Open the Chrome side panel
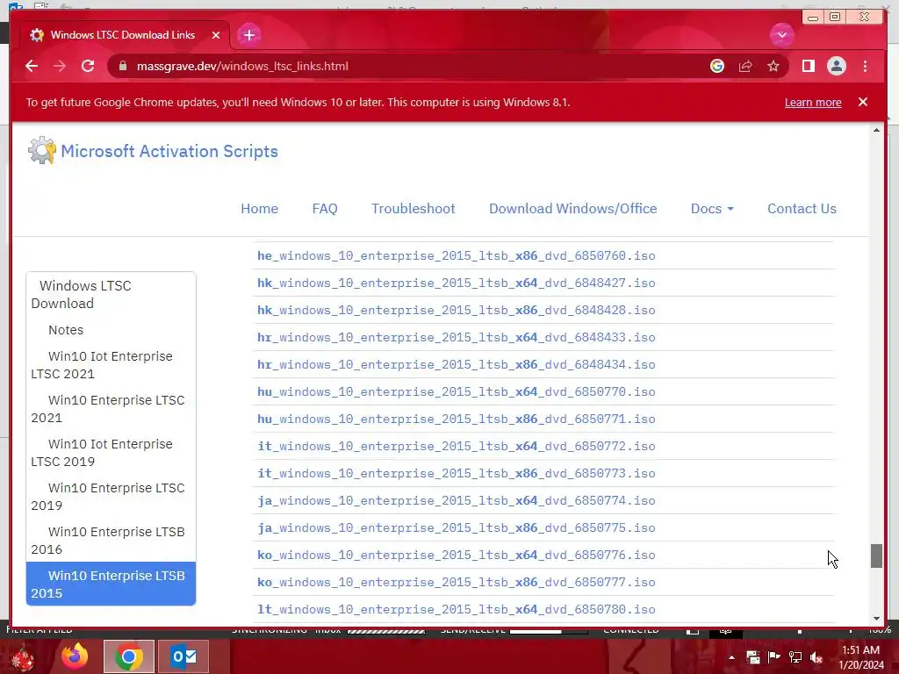 click(x=809, y=66)
